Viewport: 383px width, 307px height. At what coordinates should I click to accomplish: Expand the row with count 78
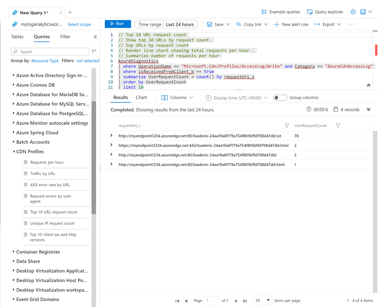[x=111, y=136]
